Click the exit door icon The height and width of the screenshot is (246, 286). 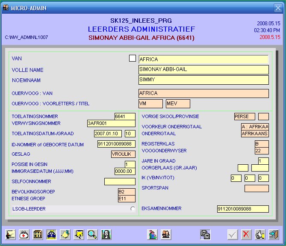(274, 234)
